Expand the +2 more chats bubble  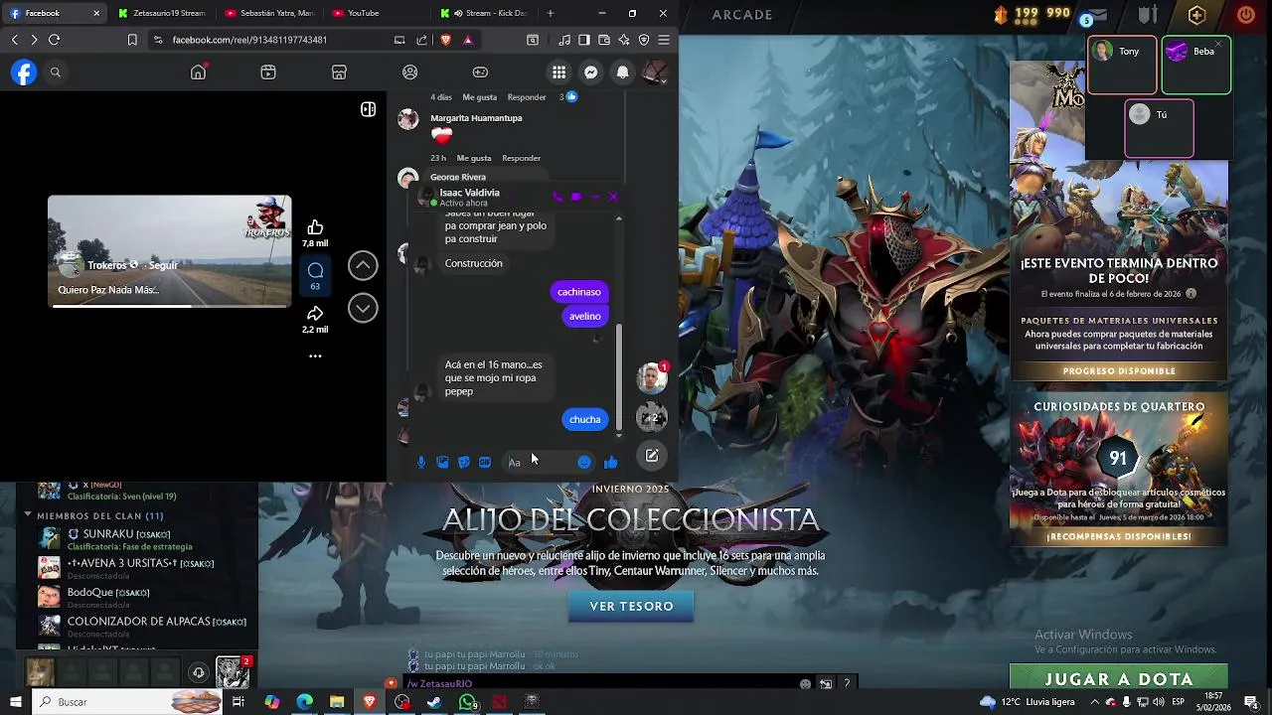tap(651, 417)
